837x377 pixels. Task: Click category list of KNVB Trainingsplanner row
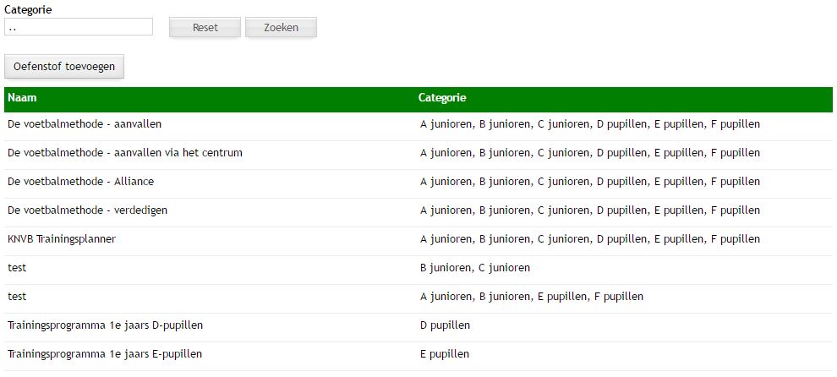point(589,239)
